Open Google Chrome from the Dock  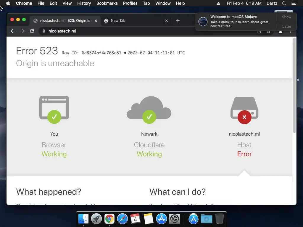[x=109, y=219]
